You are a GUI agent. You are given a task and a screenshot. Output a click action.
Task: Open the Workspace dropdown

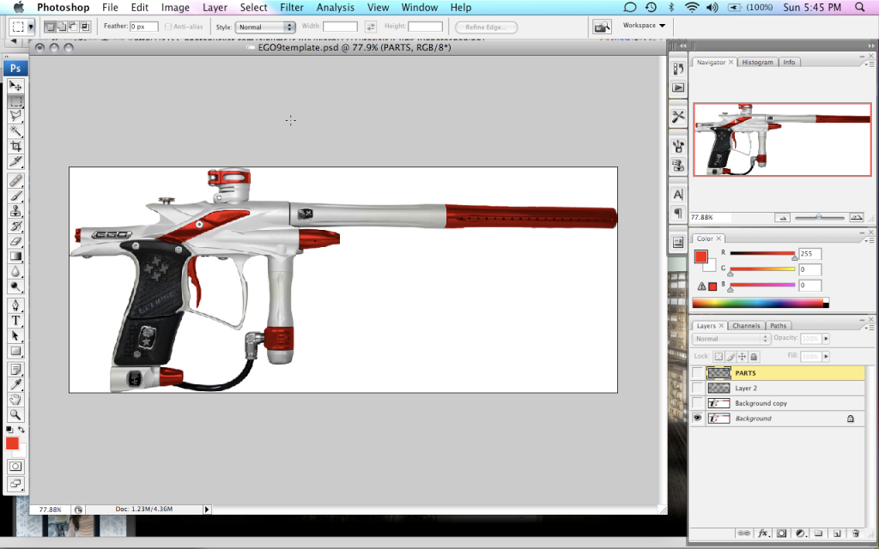(x=644, y=25)
